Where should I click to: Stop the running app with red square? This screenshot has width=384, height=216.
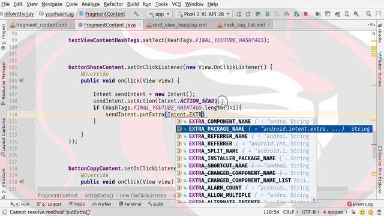point(305,14)
